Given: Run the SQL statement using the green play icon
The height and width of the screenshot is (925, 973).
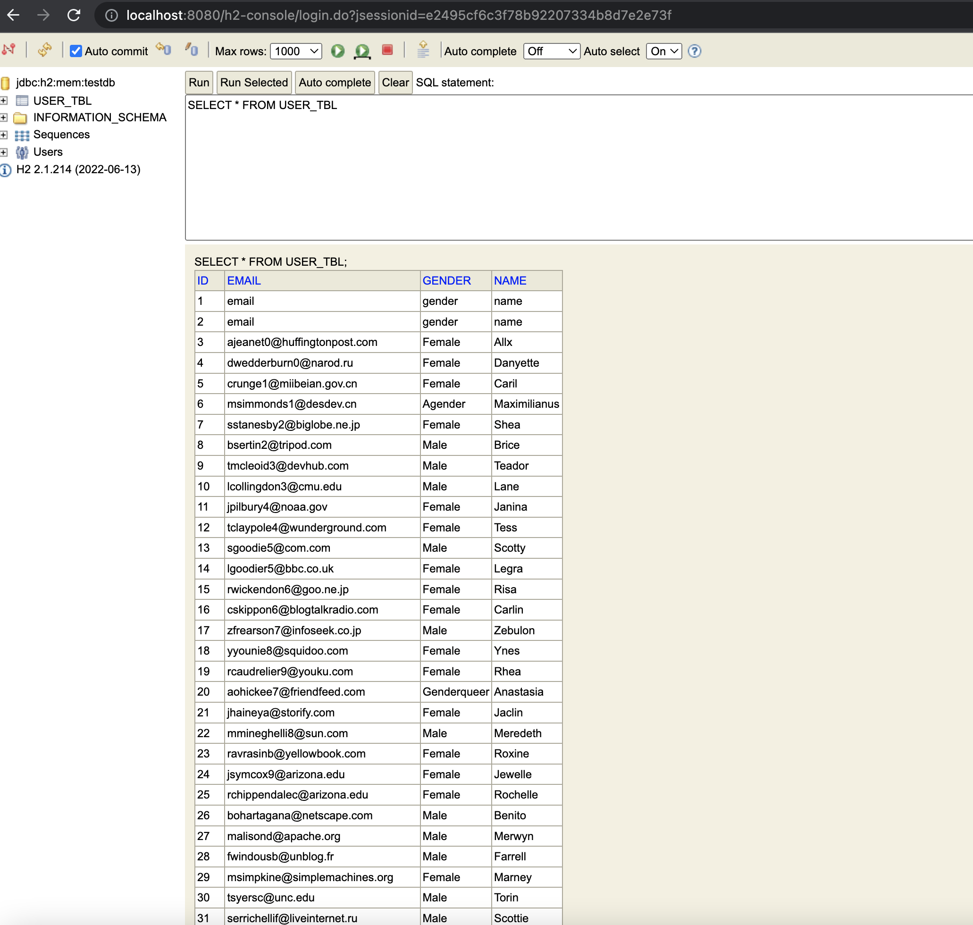Looking at the screenshot, I should point(338,51).
